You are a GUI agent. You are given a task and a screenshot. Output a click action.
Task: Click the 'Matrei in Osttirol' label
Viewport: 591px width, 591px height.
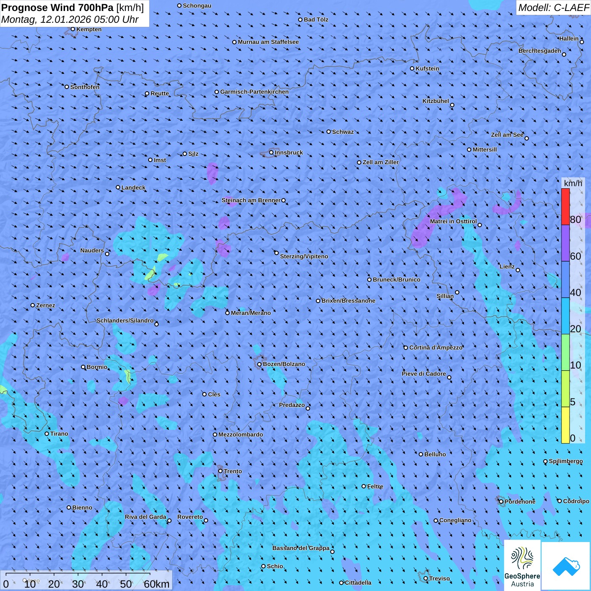point(453,221)
